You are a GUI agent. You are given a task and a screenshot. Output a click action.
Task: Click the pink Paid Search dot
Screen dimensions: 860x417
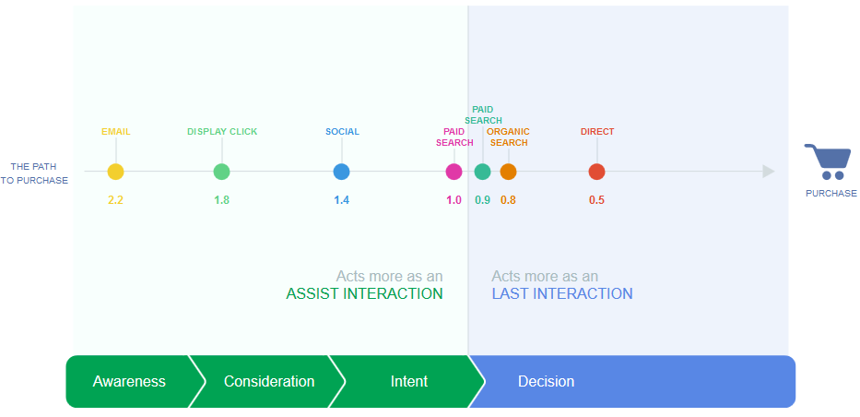point(454,172)
